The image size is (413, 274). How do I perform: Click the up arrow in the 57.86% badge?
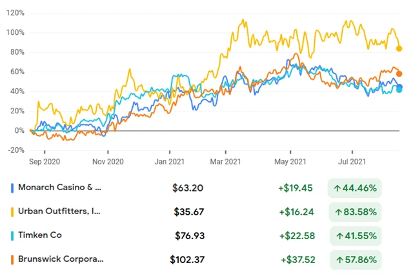338,260
